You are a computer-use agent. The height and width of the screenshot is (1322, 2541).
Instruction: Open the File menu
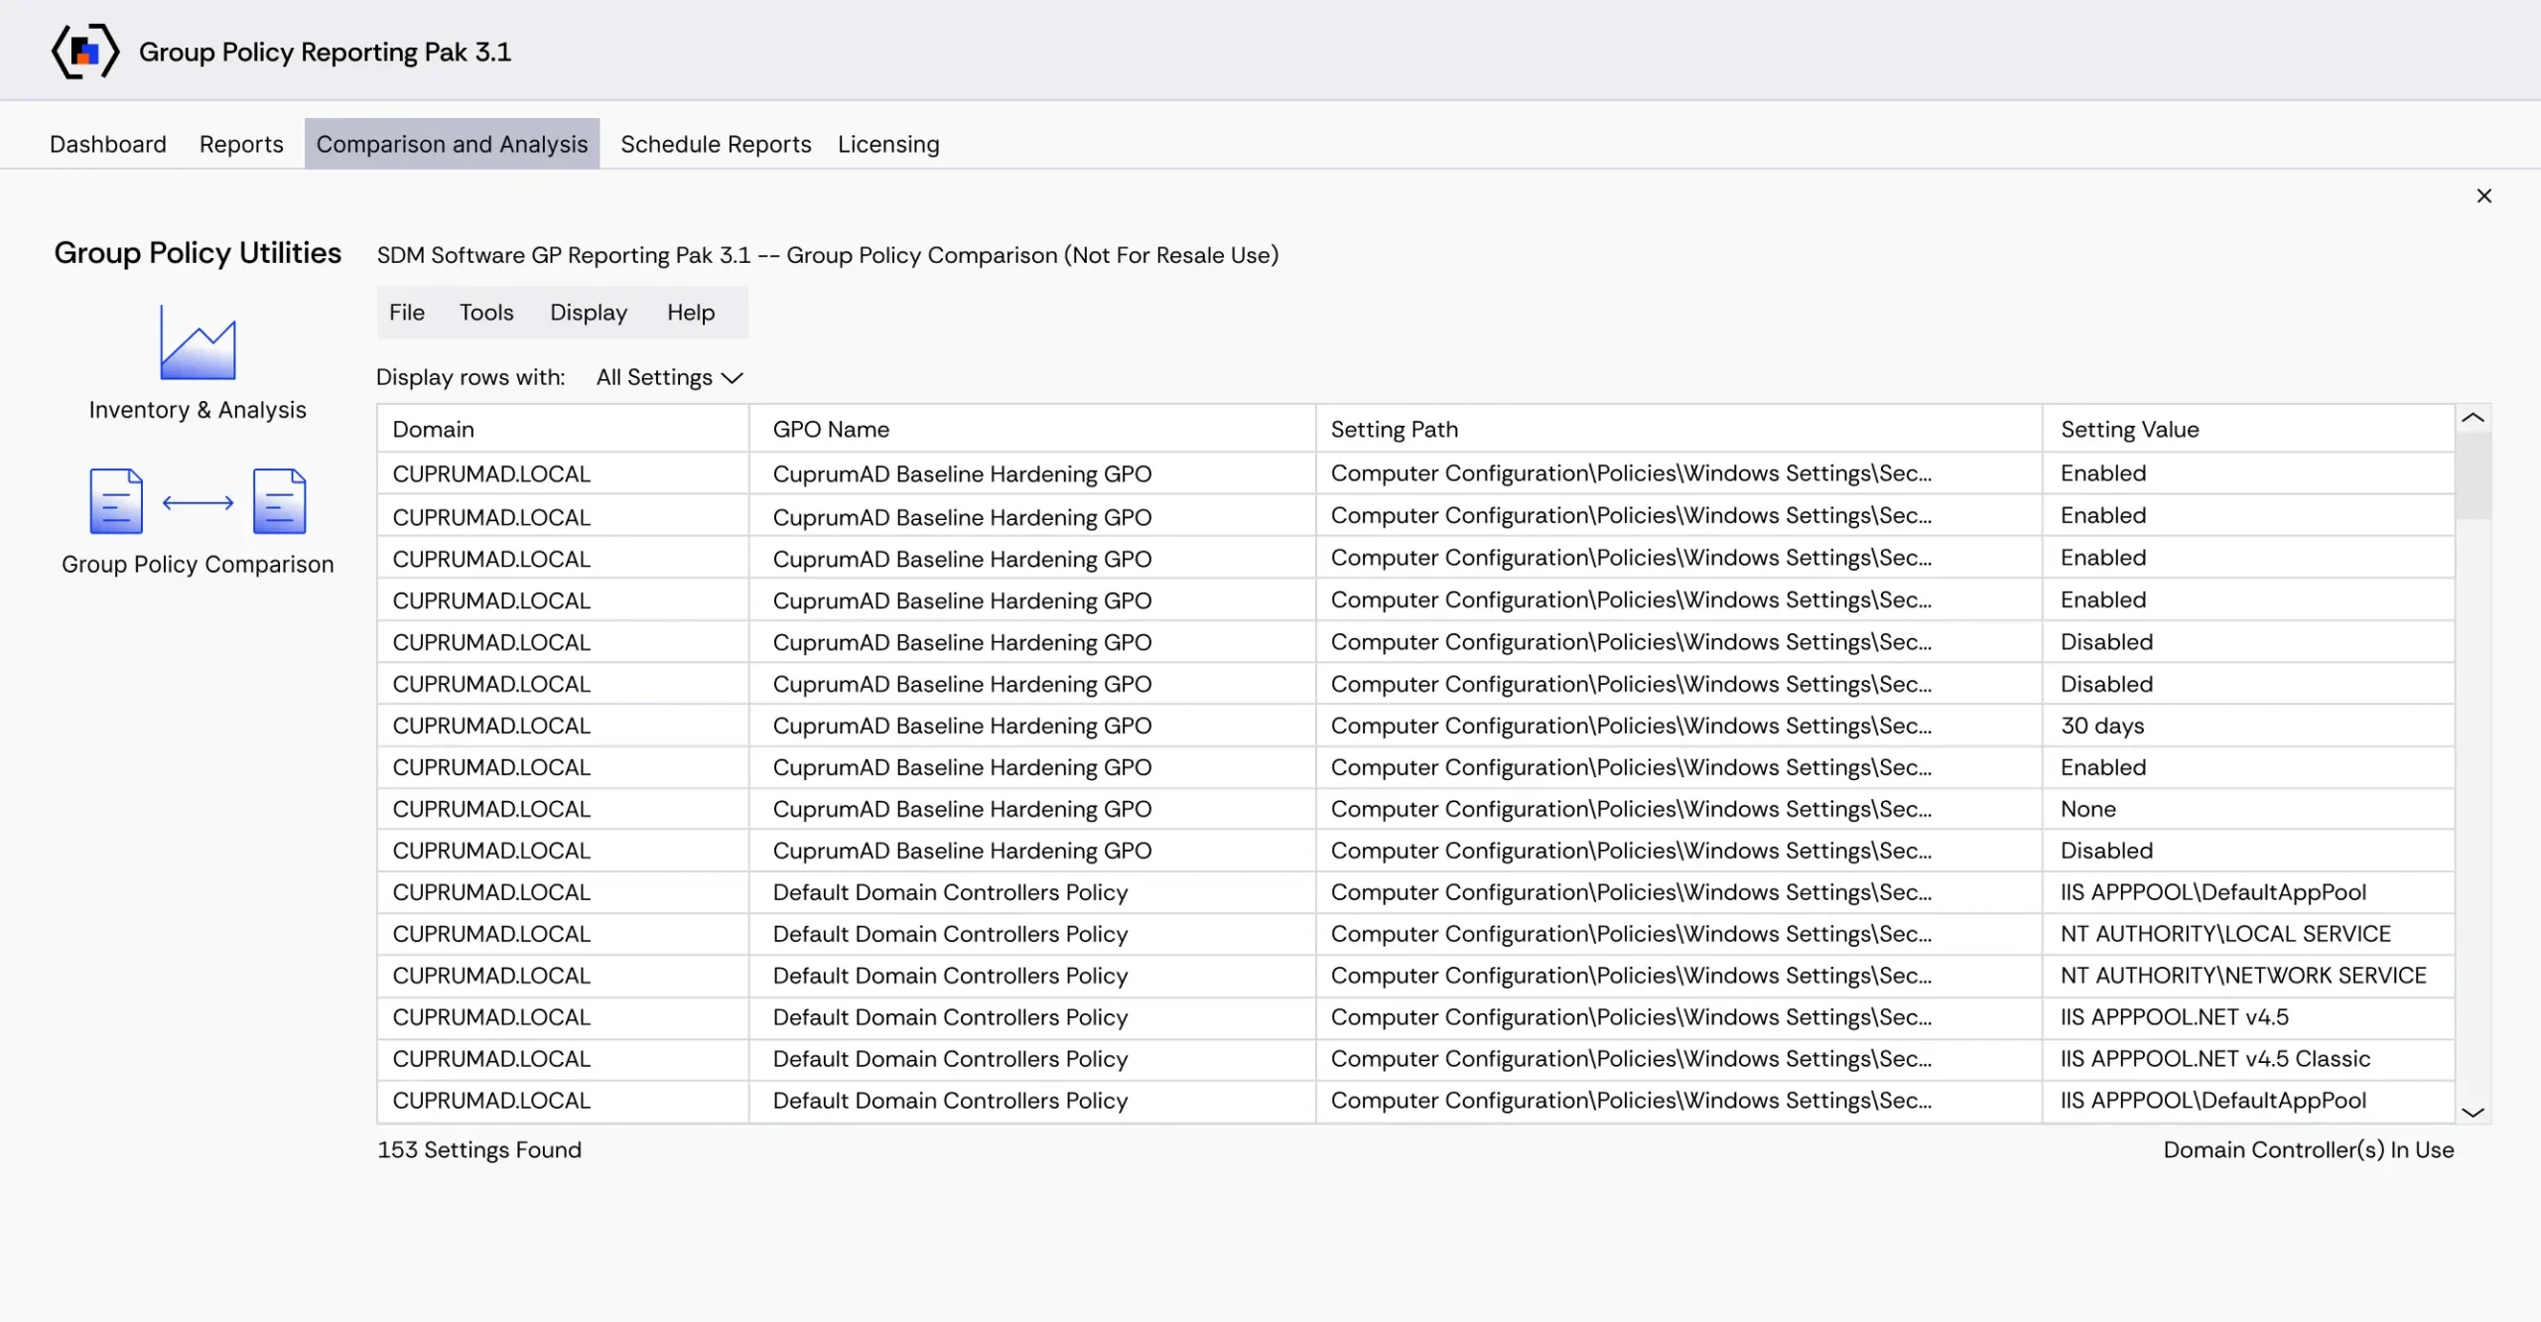click(407, 313)
